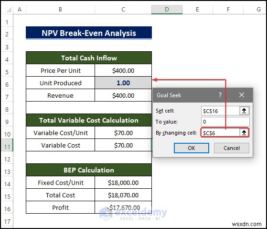Select the Unit Produced label cell
267x229 pixels.
61,83
